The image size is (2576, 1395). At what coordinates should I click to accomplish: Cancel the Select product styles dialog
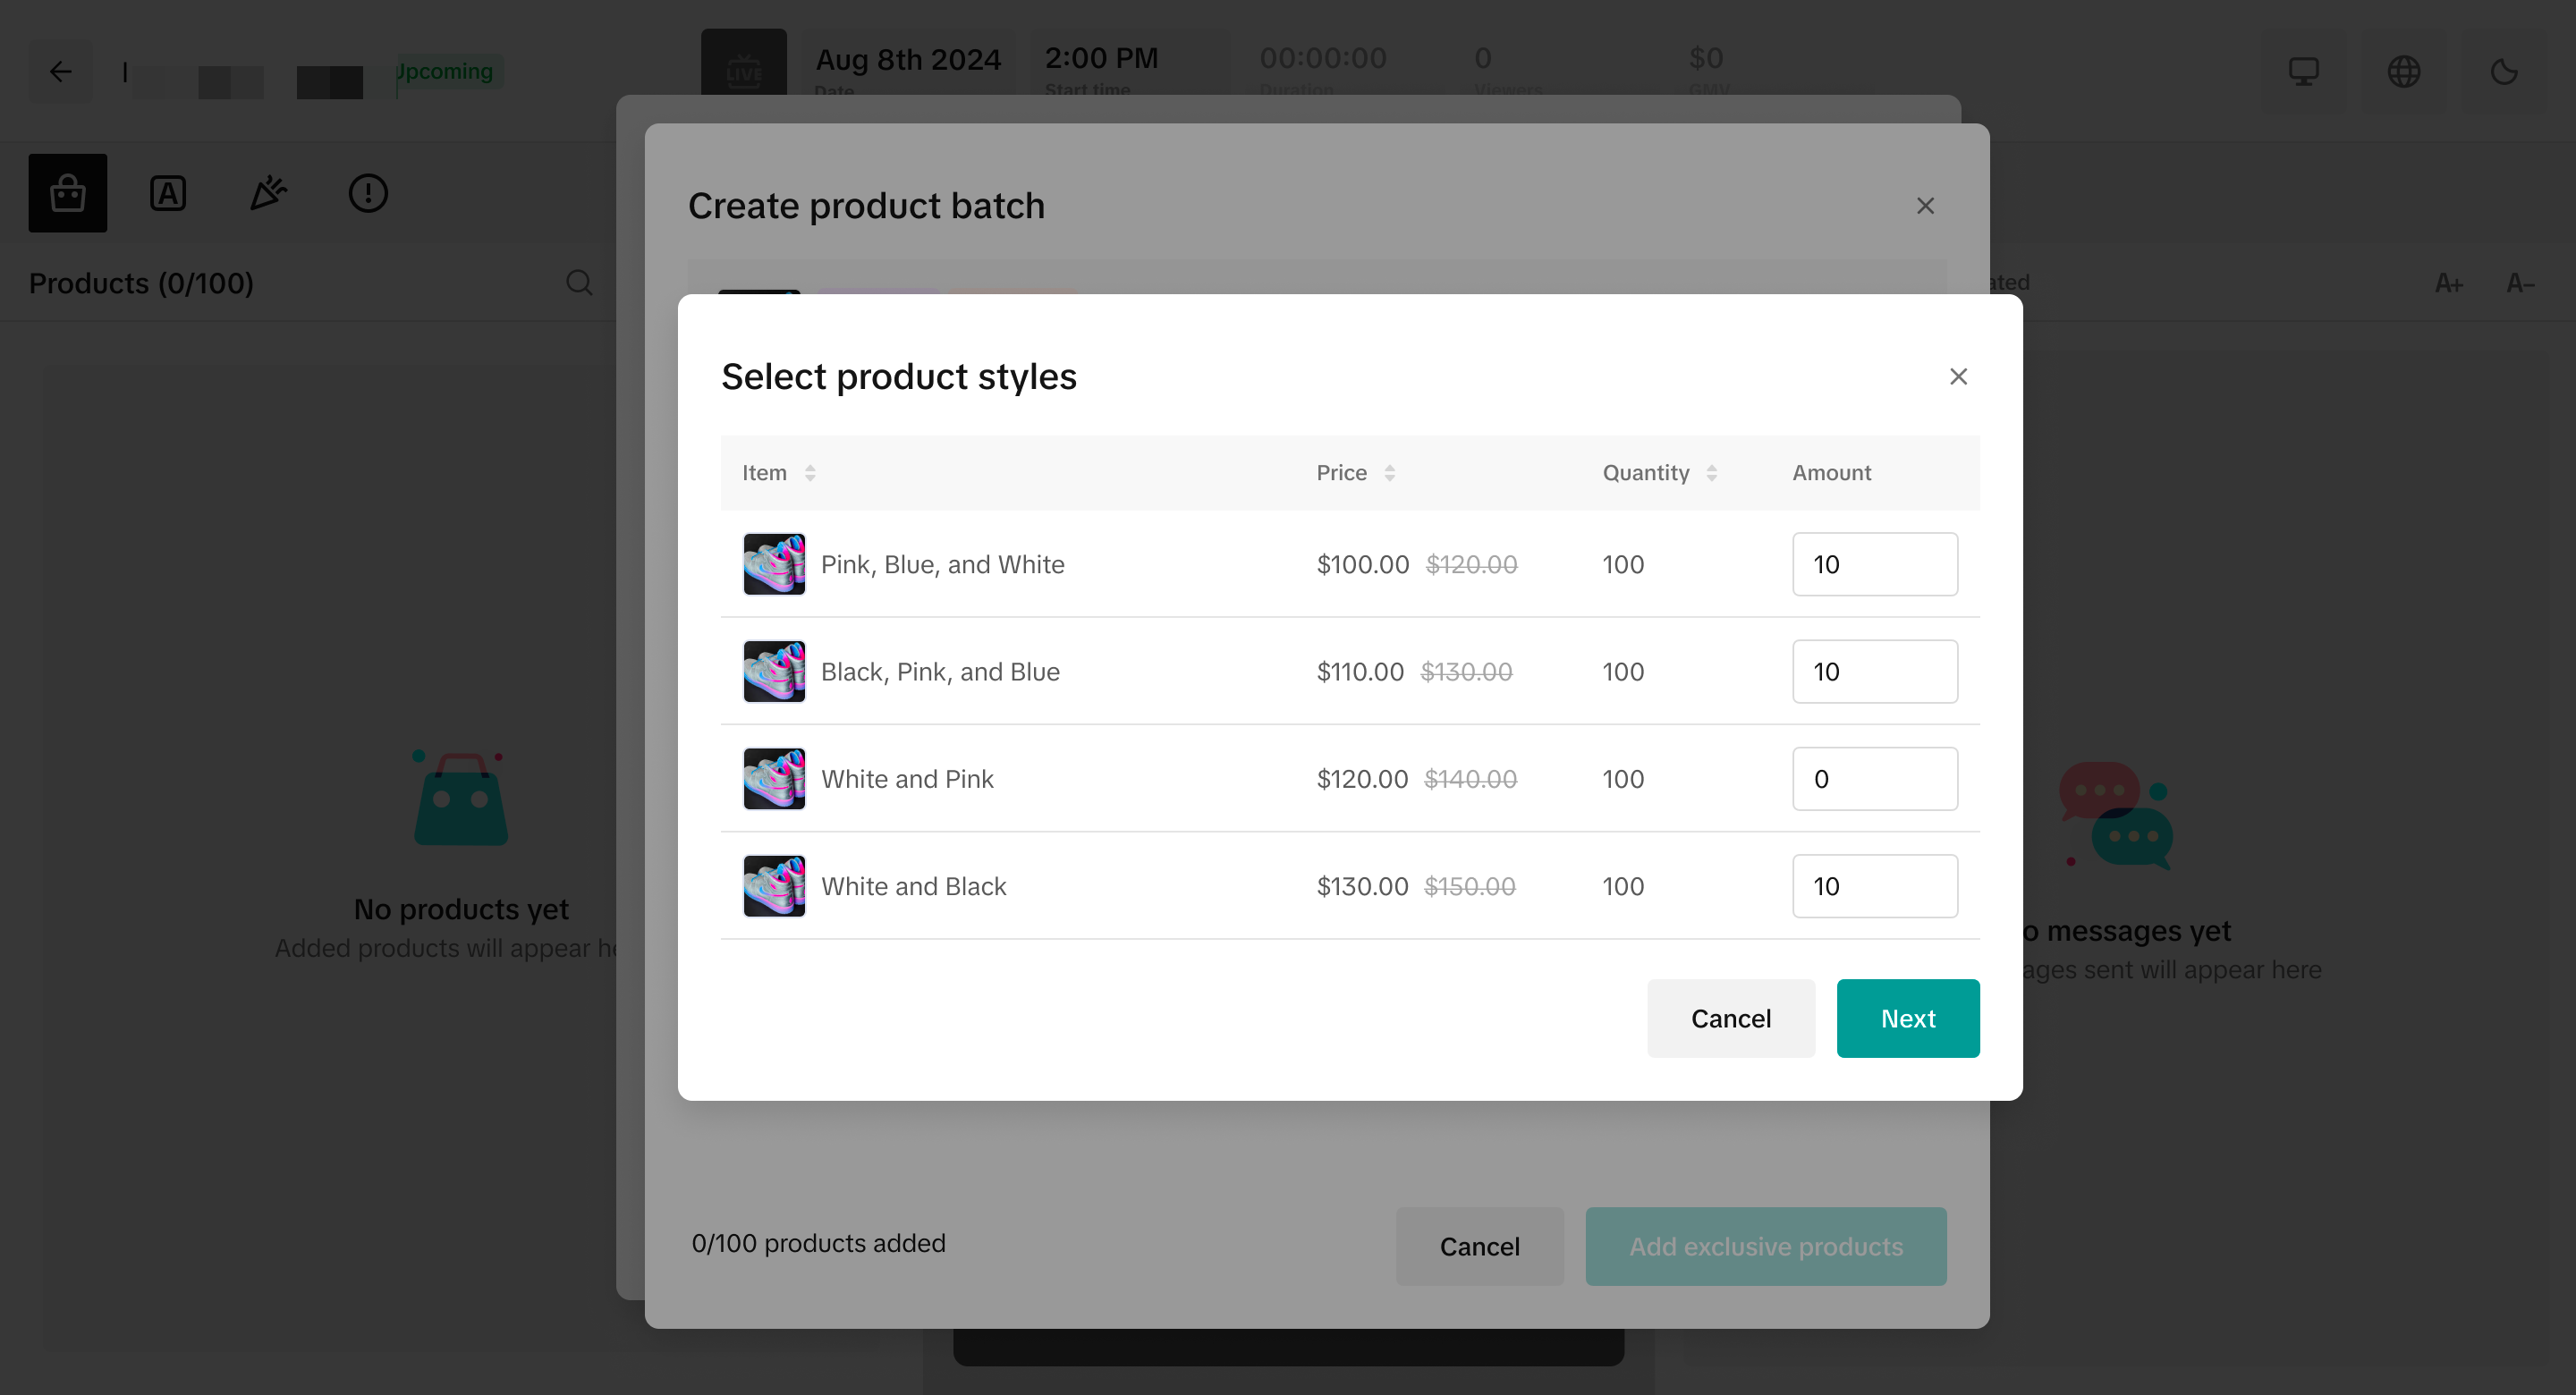[1730, 1018]
